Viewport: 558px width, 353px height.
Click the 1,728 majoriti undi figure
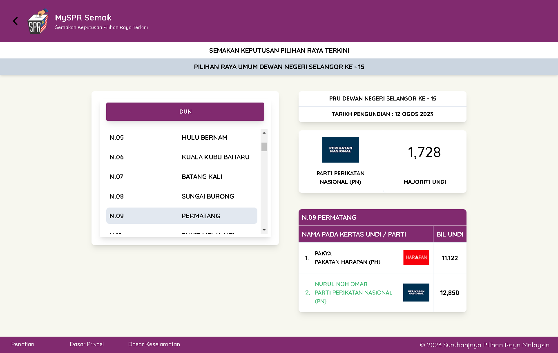click(424, 152)
